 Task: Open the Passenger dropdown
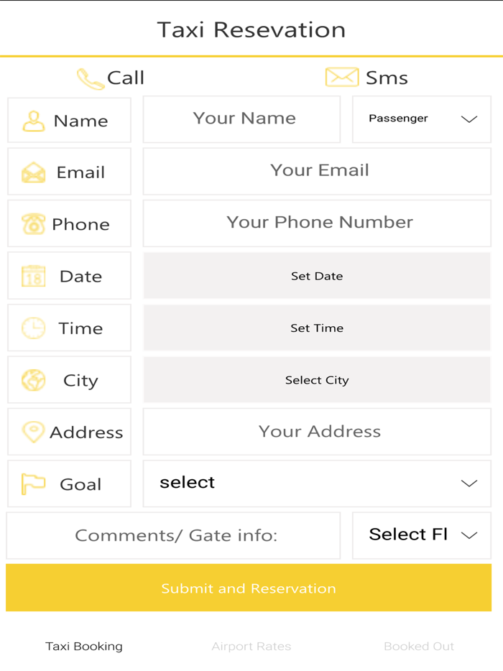421,119
